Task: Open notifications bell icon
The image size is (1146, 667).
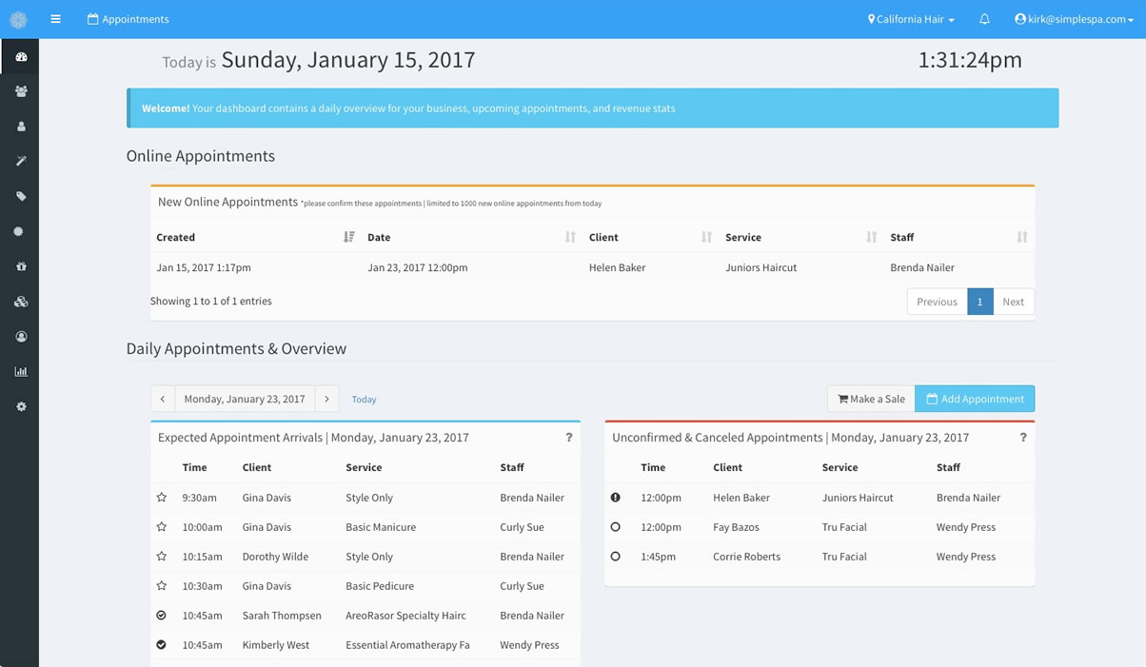Action: (984, 19)
